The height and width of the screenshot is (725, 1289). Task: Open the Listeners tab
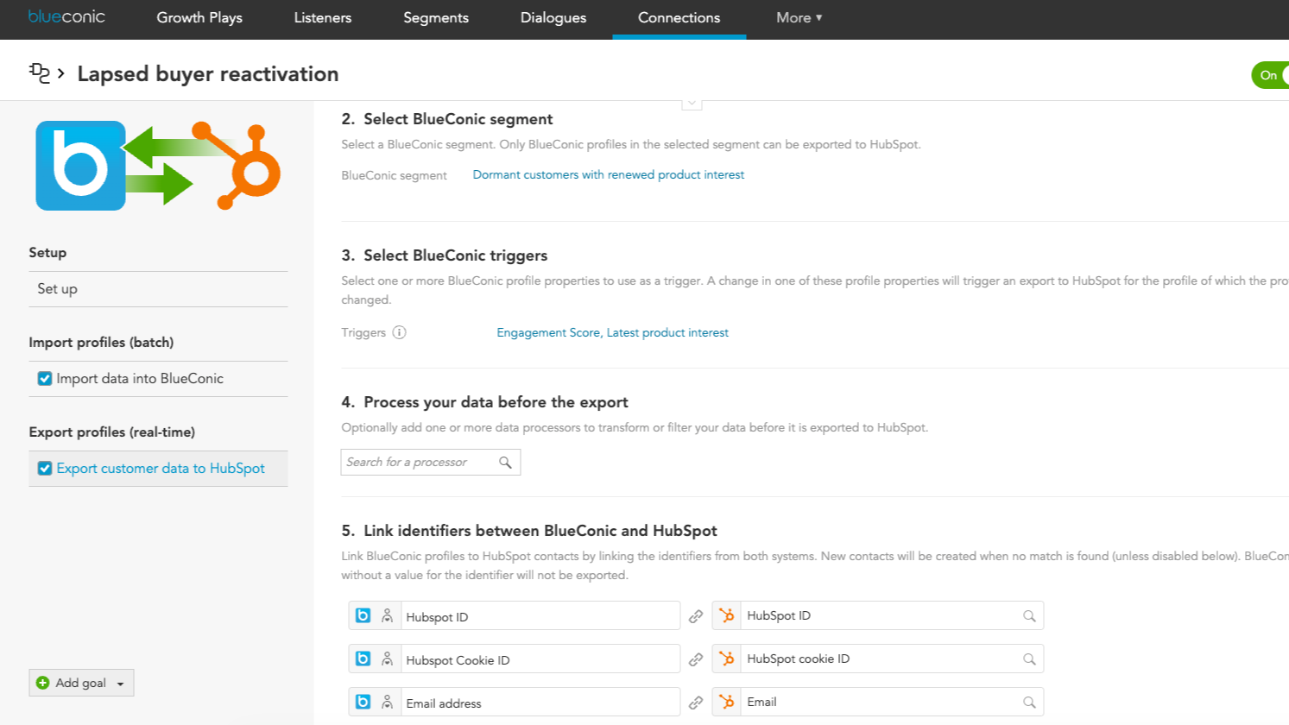tap(323, 17)
